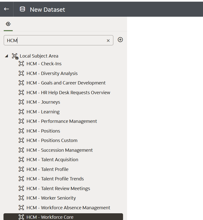Click the New Dataset database icon
The image size is (203, 220).
(x=22, y=9)
